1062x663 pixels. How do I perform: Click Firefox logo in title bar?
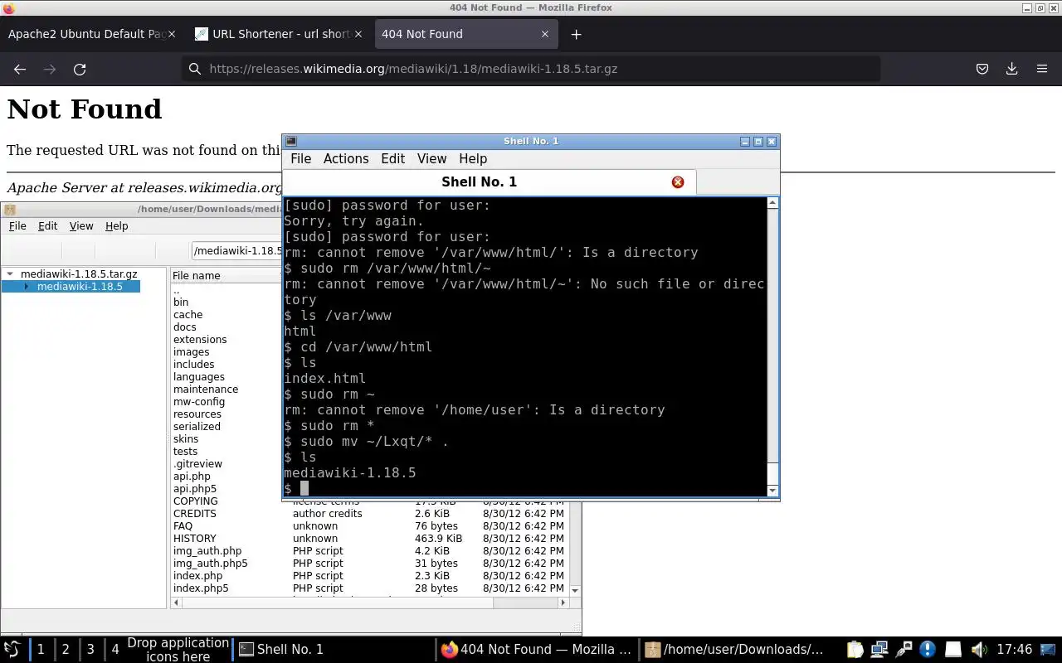pos(9,7)
